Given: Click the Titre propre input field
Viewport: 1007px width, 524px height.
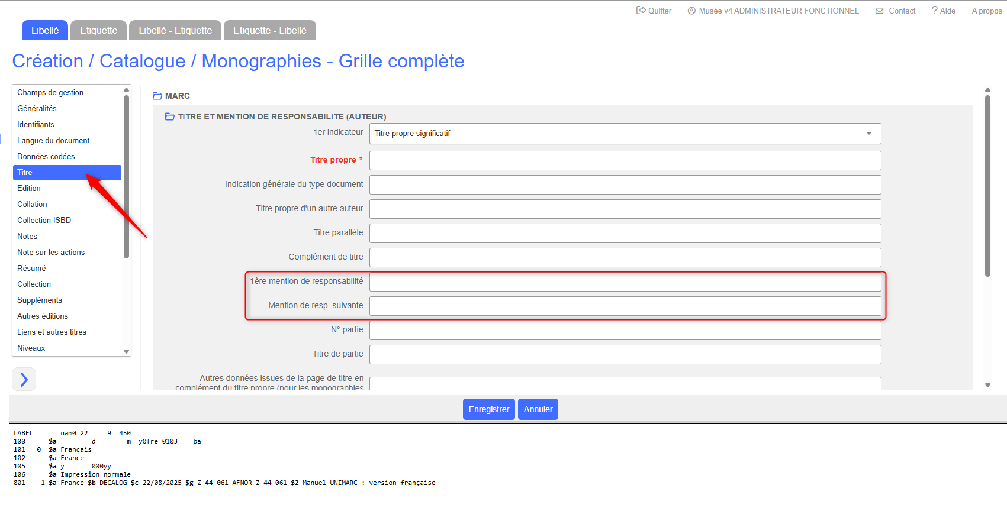Looking at the screenshot, I should pos(625,160).
